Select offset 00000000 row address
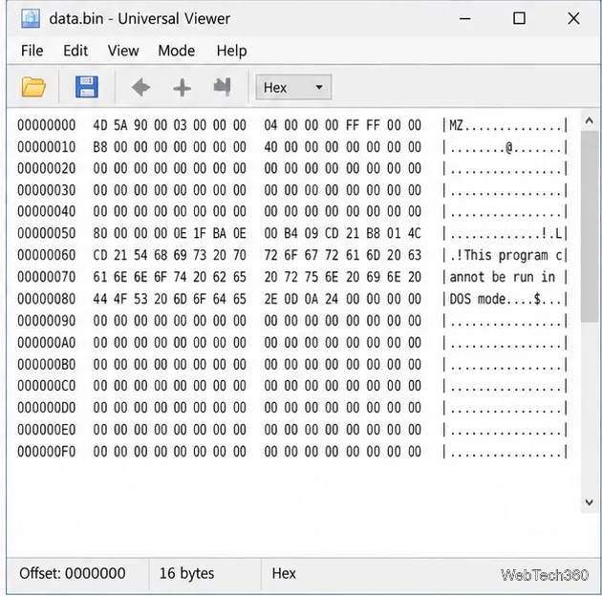The height and width of the screenshot is (596, 602). coord(47,125)
